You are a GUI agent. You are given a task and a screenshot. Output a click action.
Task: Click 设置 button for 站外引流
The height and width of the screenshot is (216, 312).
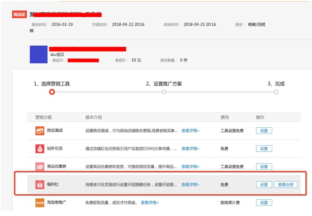click(x=264, y=149)
